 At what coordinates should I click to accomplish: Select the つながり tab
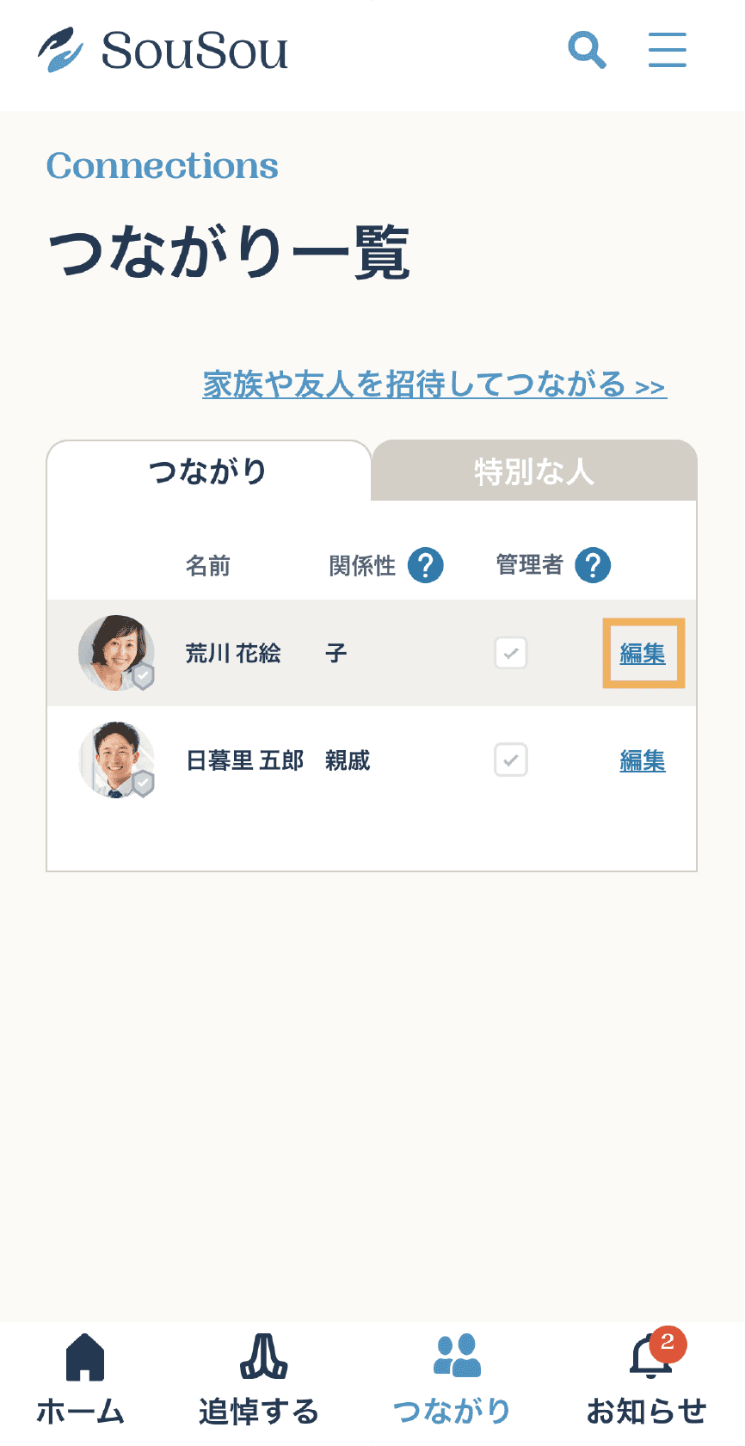(x=208, y=471)
